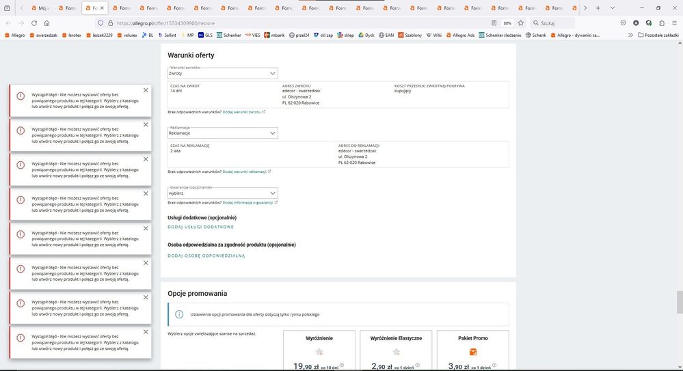The height and width of the screenshot is (371, 683).
Task: Click the star icon under Wyróżnienie Elastyczne
Action: coord(395,352)
